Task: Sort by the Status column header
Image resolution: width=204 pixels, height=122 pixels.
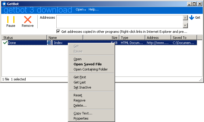Action: click(x=24, y=38)
